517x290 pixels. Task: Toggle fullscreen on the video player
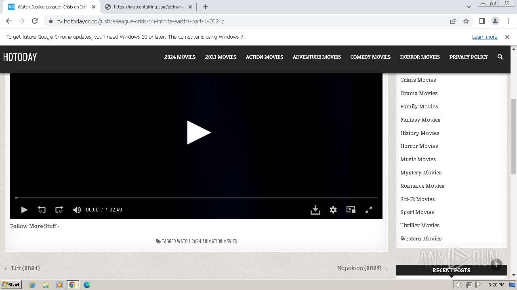pyautogui.click(x=369, y=209)
